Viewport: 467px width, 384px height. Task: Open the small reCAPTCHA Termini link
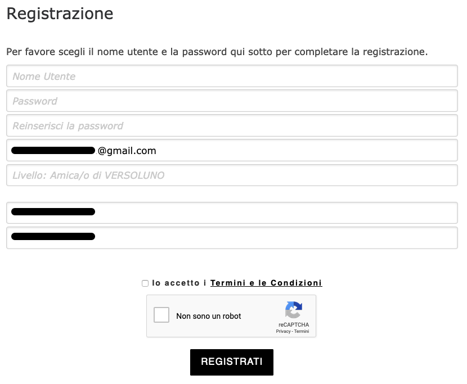302,332
